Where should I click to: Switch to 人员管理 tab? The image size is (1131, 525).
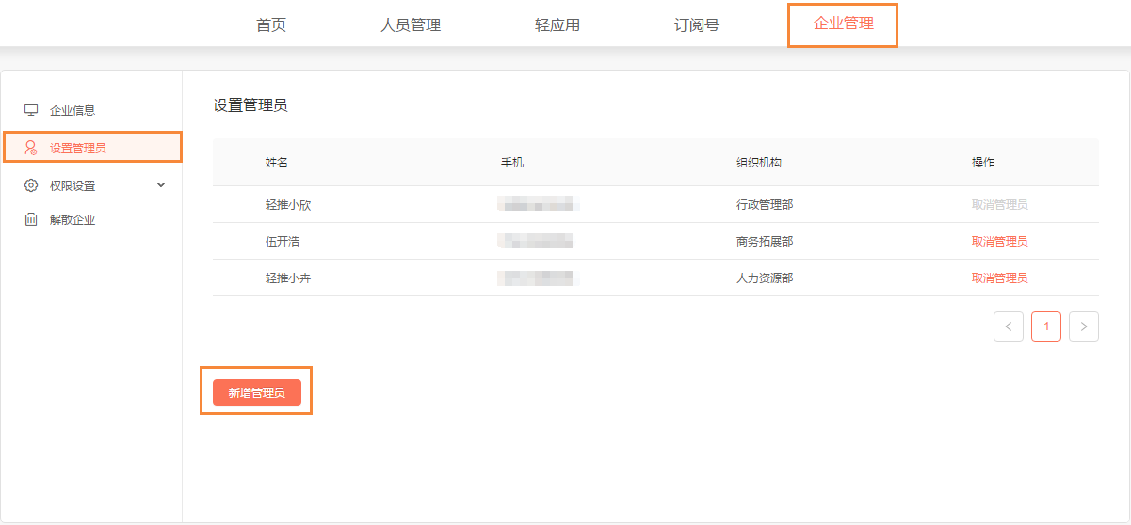point(411,24)
